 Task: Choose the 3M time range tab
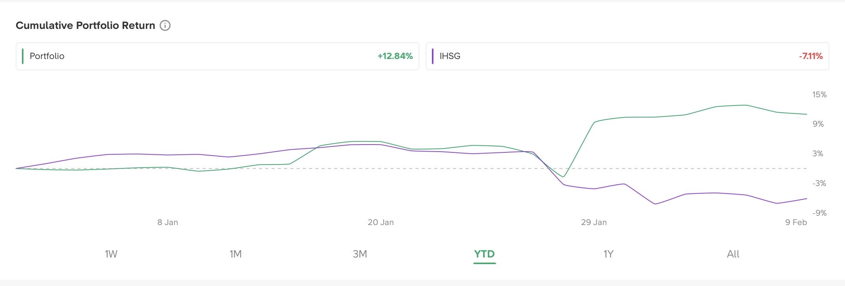360,254
